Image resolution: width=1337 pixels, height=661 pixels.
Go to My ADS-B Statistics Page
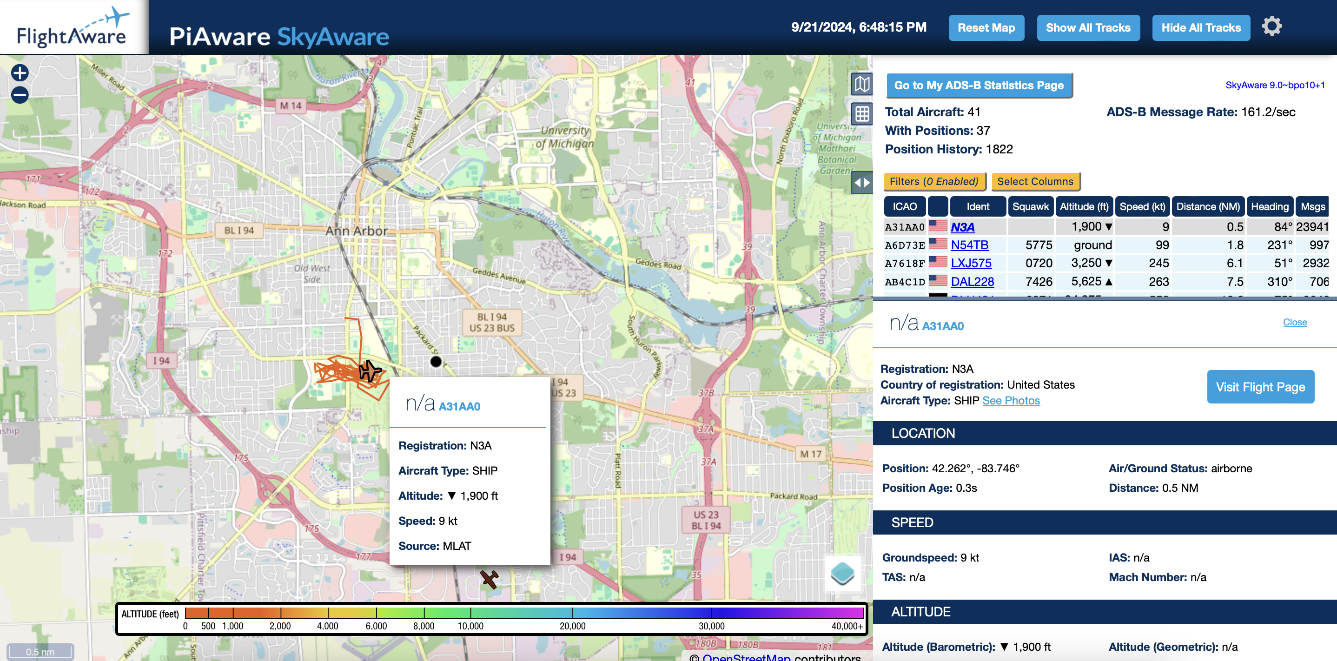point(979,86)
